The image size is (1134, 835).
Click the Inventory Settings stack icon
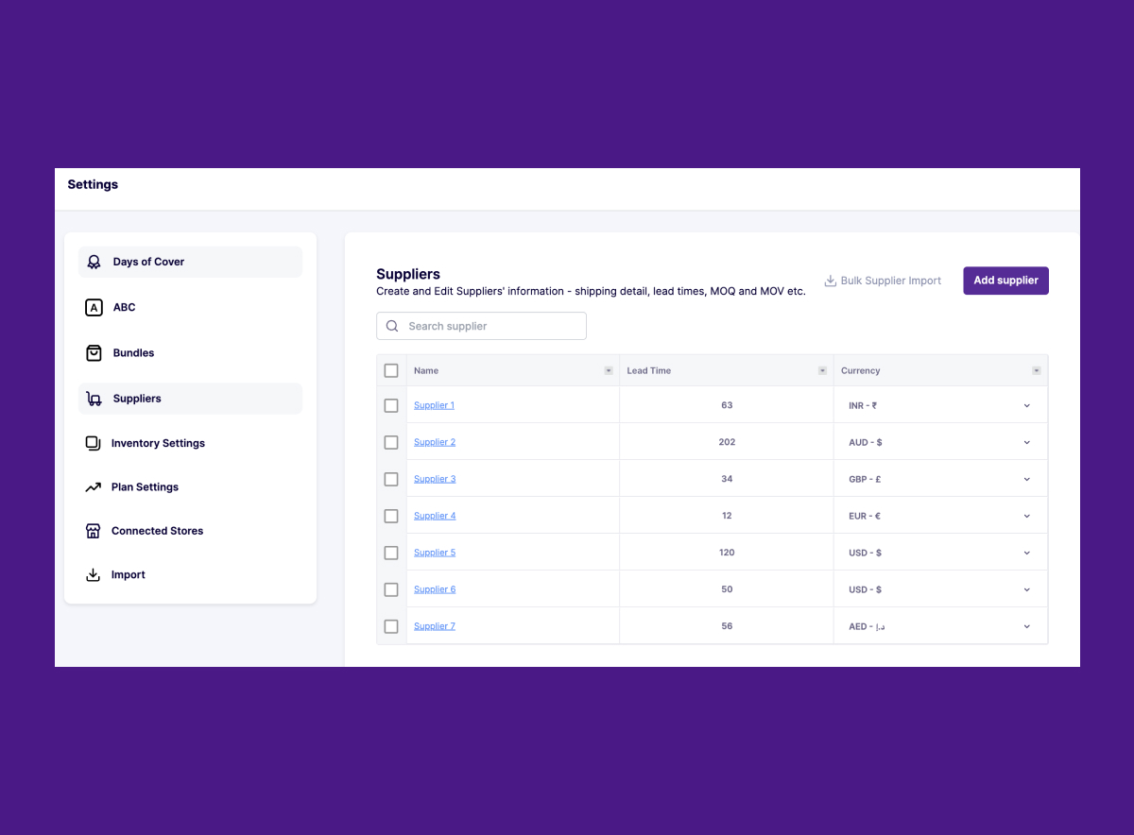(93, 443)
